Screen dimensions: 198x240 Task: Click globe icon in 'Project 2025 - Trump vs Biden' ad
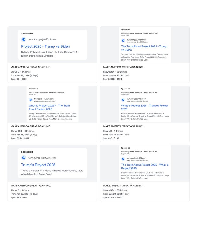point(23,39)
